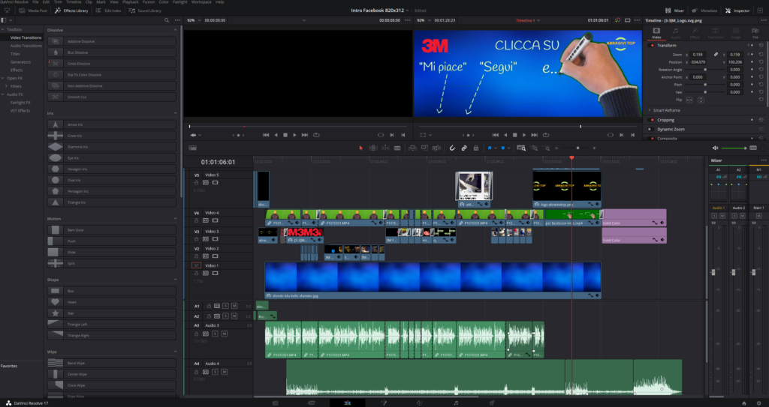Reset the Transform section with reset icon
This screenshot has width=769, height=407.
click(761, 45)
